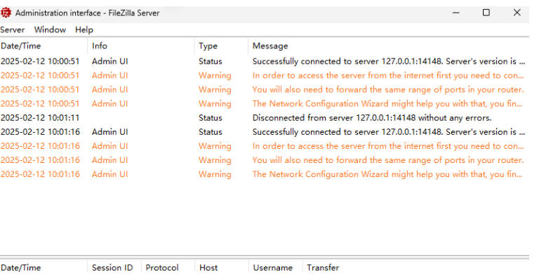Click 'Status' type in the 10:01:11 row

tap(211, 118)
